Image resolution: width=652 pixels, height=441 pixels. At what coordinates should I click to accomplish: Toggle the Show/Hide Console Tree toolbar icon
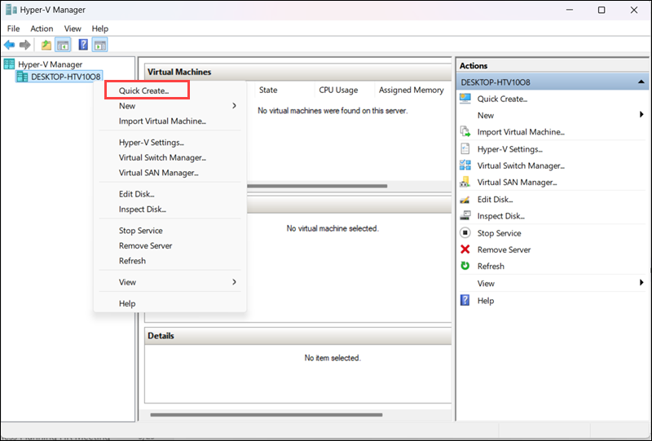pyautogui.click(x=64, y=45)
